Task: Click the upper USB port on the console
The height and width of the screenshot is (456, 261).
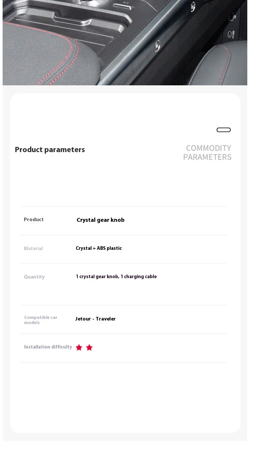Action: tap(231, 17)
